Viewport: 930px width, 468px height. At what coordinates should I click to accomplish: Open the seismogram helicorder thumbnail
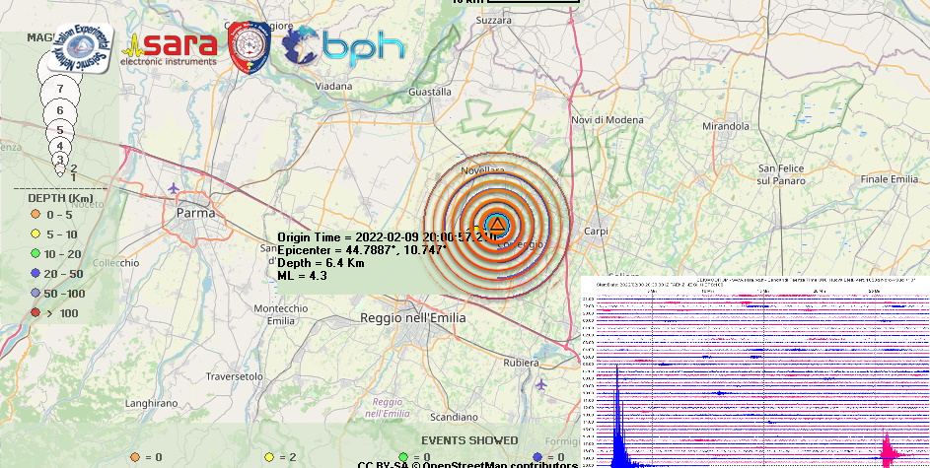[754, 372]
